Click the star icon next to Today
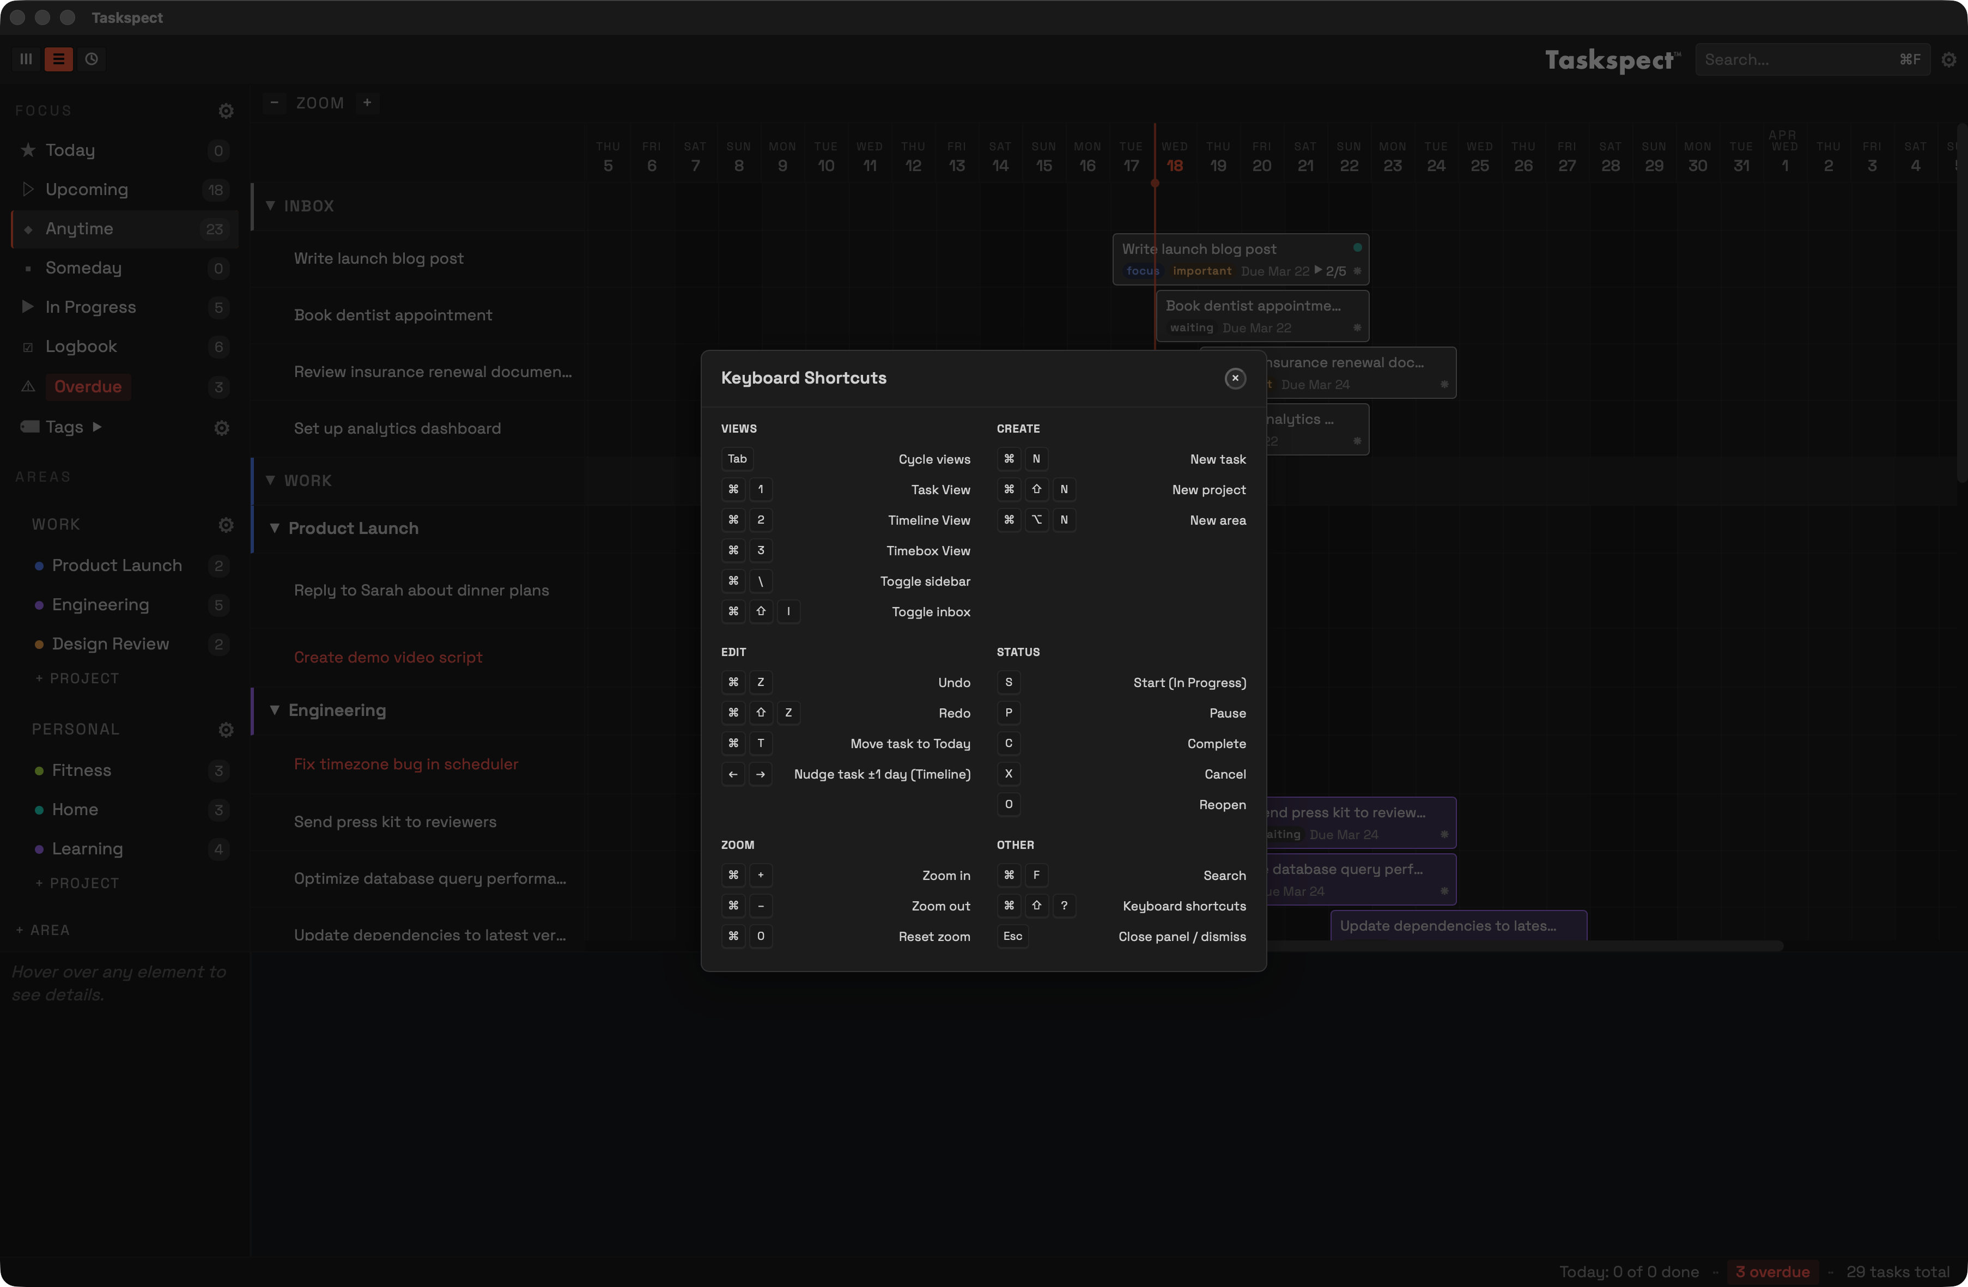 point(27,150)
